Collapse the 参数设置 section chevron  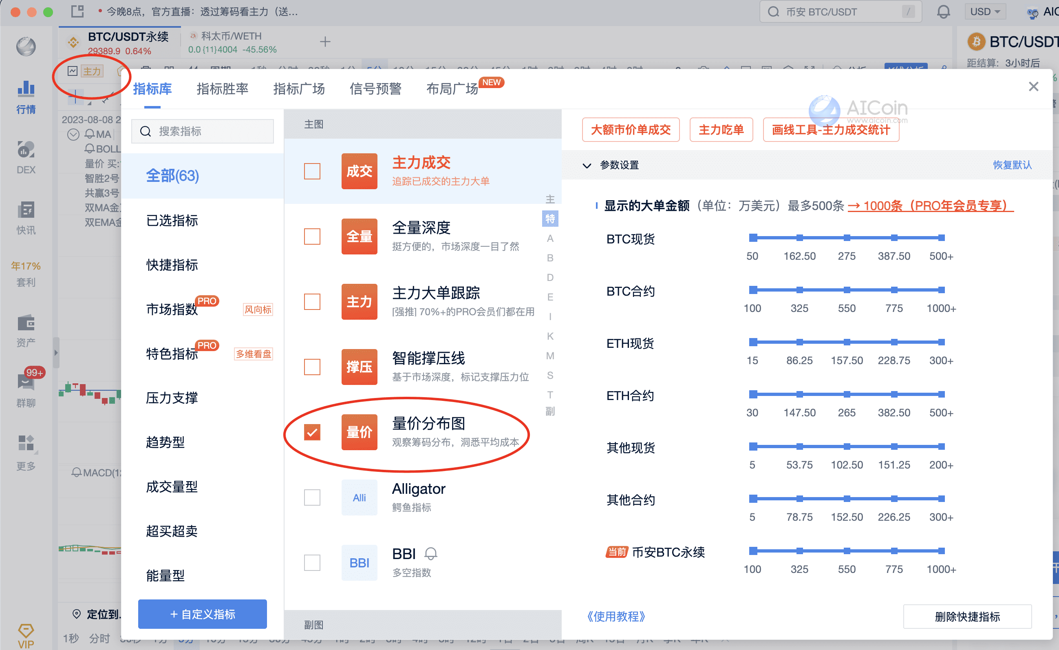tap(587, 166)
